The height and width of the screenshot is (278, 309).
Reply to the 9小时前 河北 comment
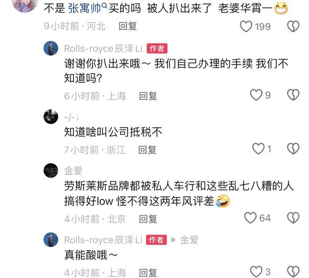(128, 26)
